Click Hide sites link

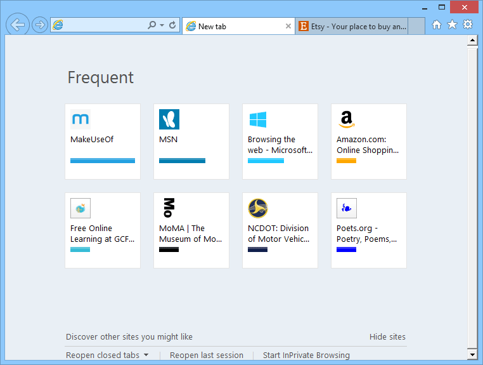387,337
